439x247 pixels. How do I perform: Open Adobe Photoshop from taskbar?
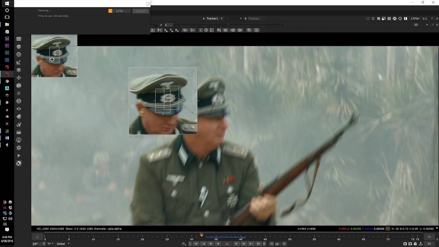pos(7,60)
